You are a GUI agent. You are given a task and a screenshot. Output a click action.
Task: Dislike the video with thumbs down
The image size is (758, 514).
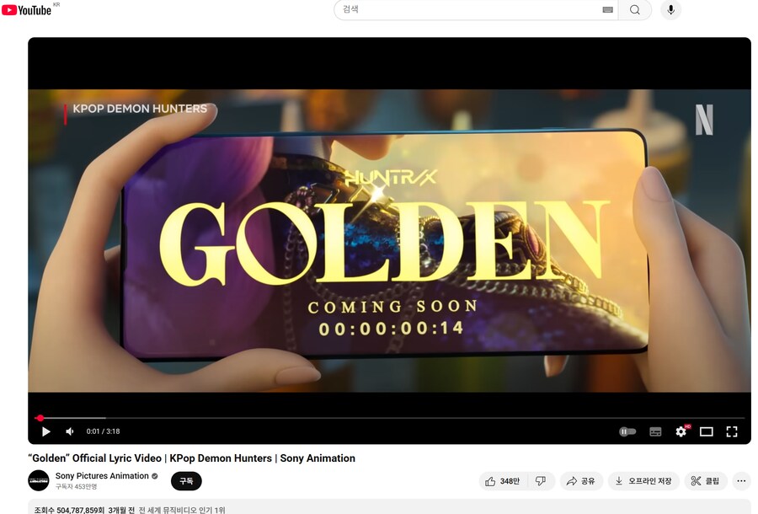(x=541, y=481)
